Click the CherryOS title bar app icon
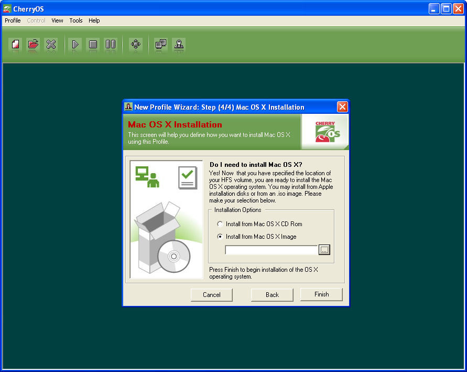The width and height of the screenshot is (467, 372). (7, 8)
